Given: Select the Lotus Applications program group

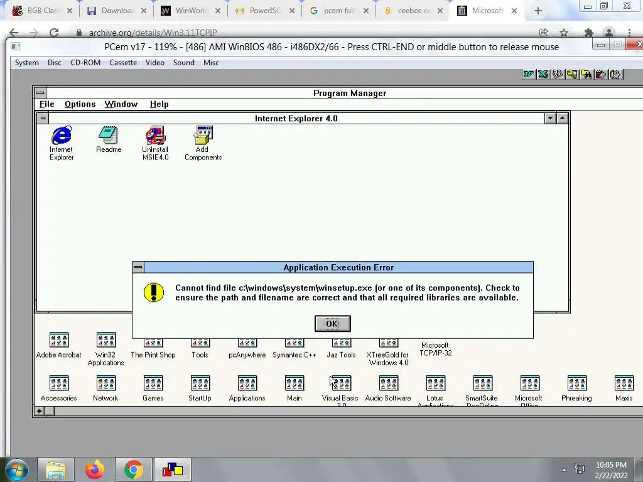Looking at the screenshot, I should (x=436, y=390).
